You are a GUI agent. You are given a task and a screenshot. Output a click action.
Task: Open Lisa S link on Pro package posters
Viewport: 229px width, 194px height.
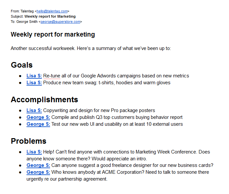coord(34,110)
